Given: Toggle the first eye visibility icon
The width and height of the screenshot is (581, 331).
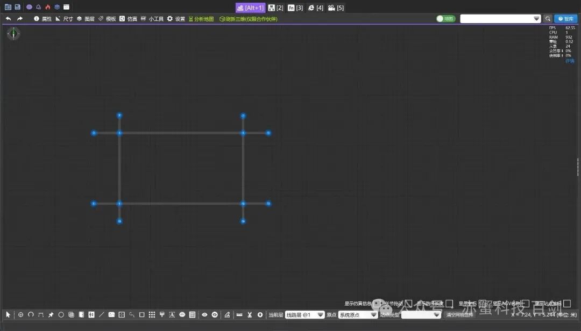Looking at the screenshot, I should pyautogui.click(x=204, y=315).
